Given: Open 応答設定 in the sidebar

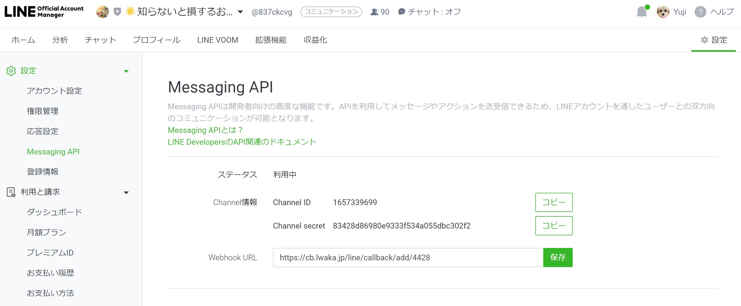Looking at the screenshot, I should point(43,131).
